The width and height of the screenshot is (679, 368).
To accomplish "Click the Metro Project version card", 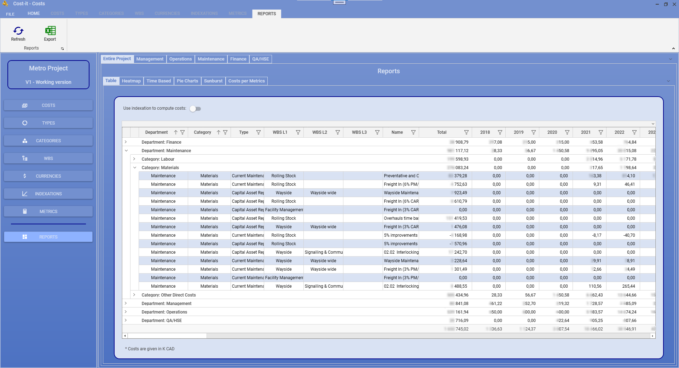I will [48, 75].
